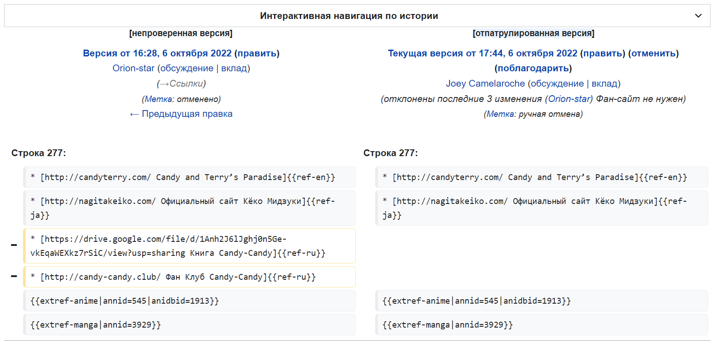Open Joey Camelaroche's user page
The height and width of the screenshot is (347, 716).
[x=485, y=83]
